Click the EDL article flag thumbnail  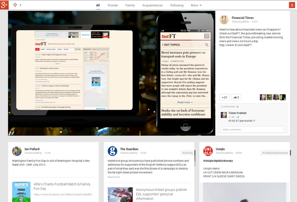click(x=120, y=195)
